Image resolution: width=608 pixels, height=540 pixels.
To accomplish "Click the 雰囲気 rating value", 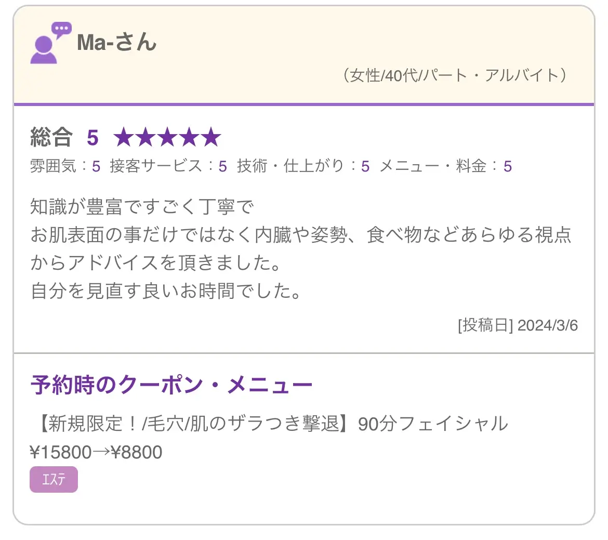I will 96,166.
